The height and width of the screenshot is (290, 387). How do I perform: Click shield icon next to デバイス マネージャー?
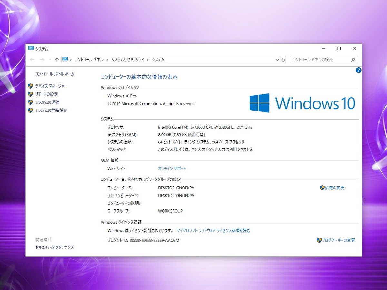pos(30,86)
